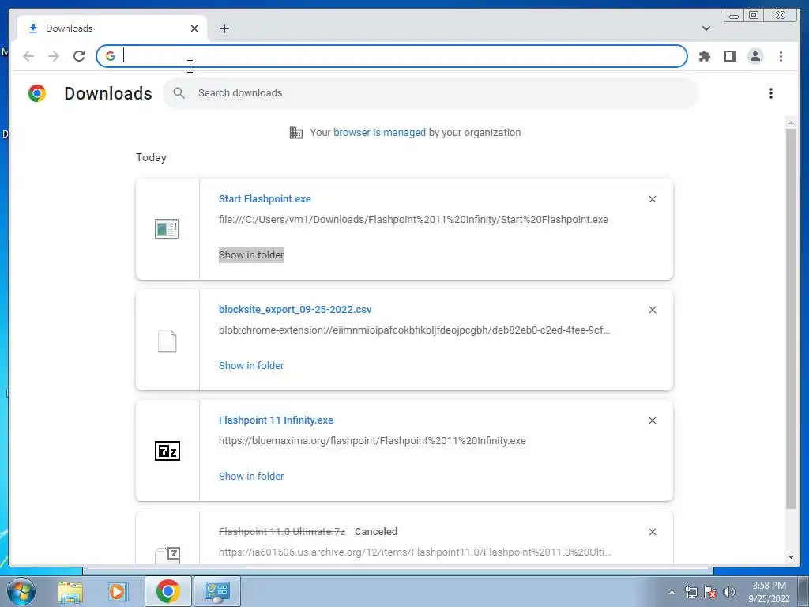Open Start Flashpoint.exe download link
Screen dimensions: 809x607
click(x=265, y=198)
